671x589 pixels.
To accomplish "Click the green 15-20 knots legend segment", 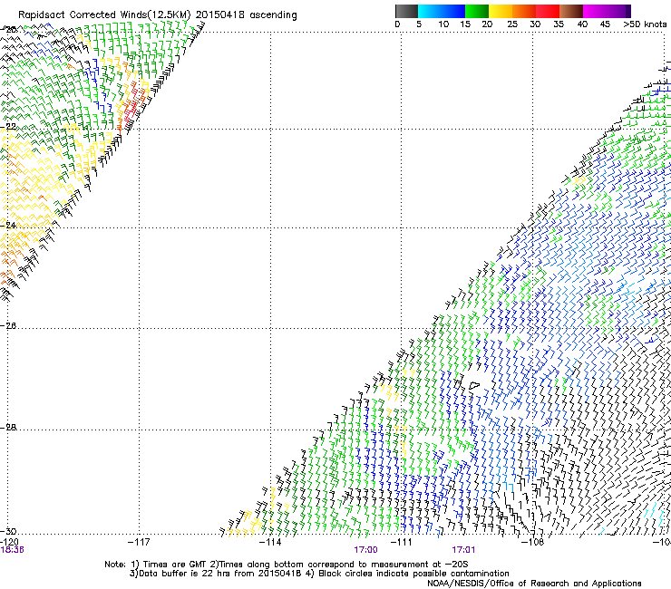I will point(477,11).
